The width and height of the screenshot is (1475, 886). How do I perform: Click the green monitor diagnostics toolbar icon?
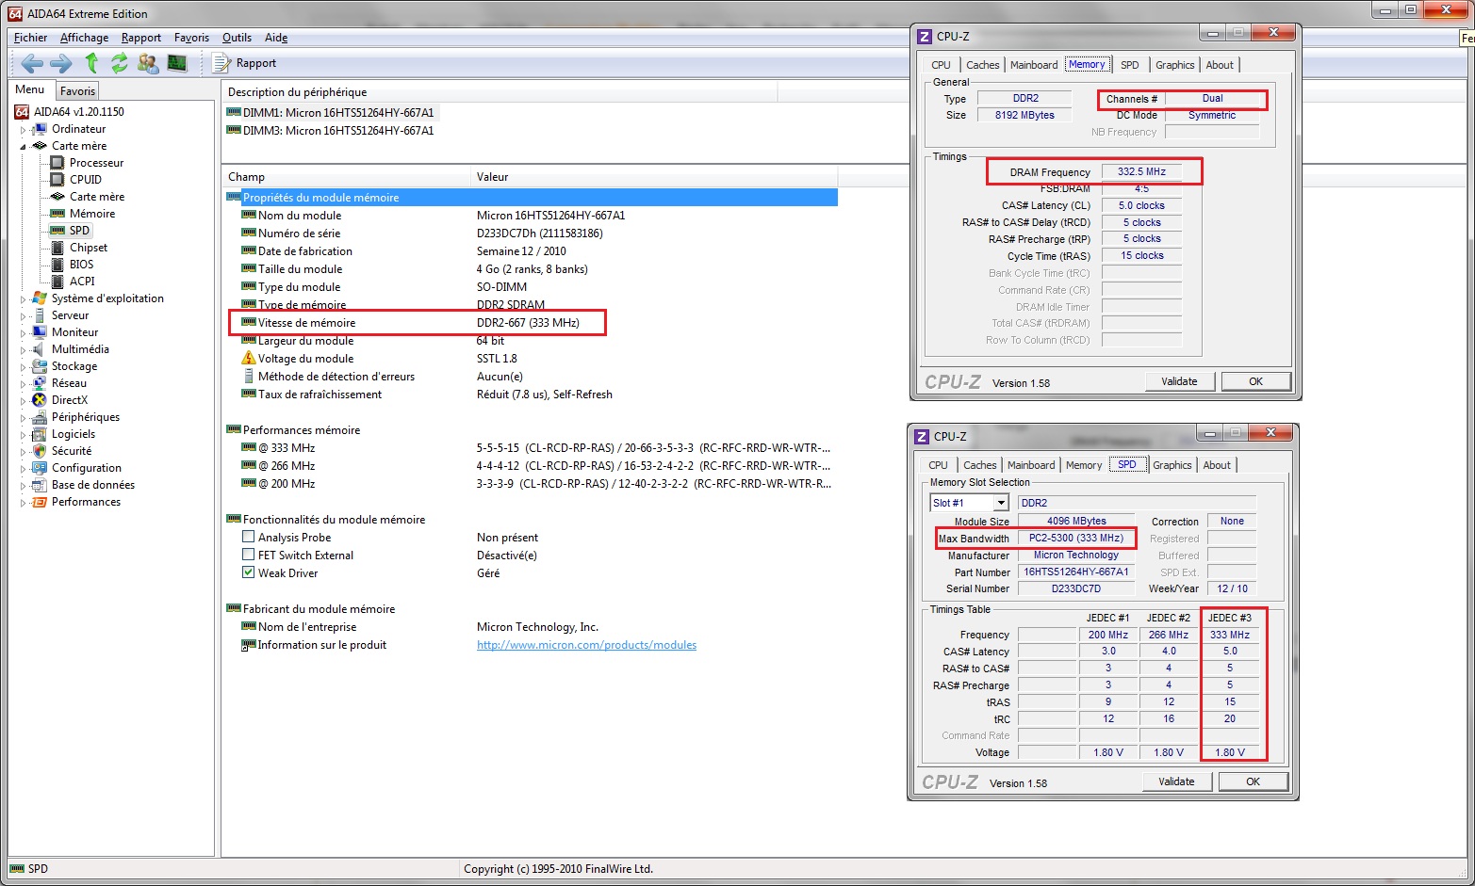coord(176,63)
